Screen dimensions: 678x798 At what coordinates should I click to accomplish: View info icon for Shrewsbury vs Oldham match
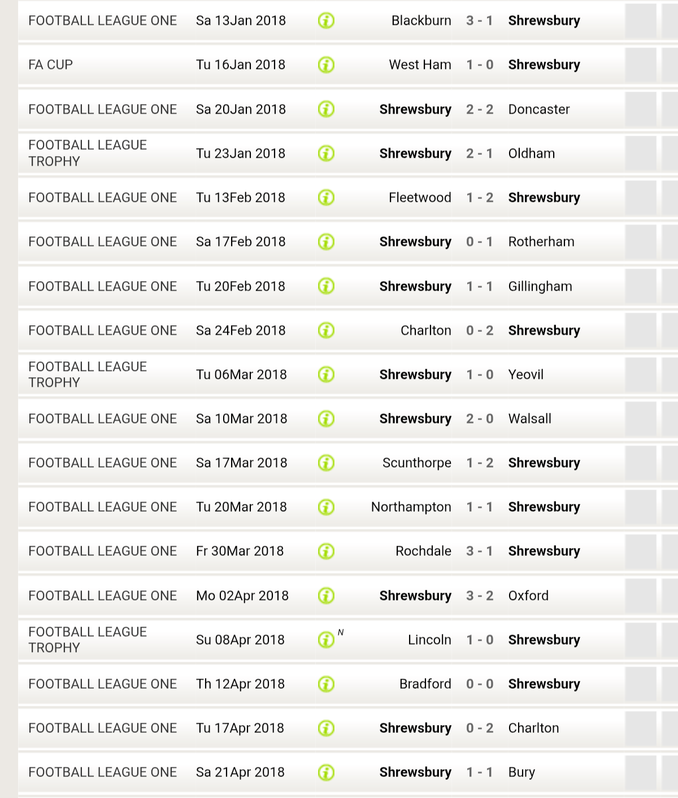326,153
